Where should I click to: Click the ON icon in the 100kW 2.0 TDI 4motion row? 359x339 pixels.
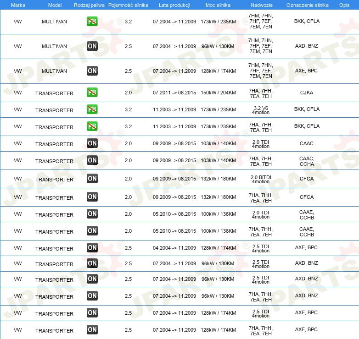92,214
